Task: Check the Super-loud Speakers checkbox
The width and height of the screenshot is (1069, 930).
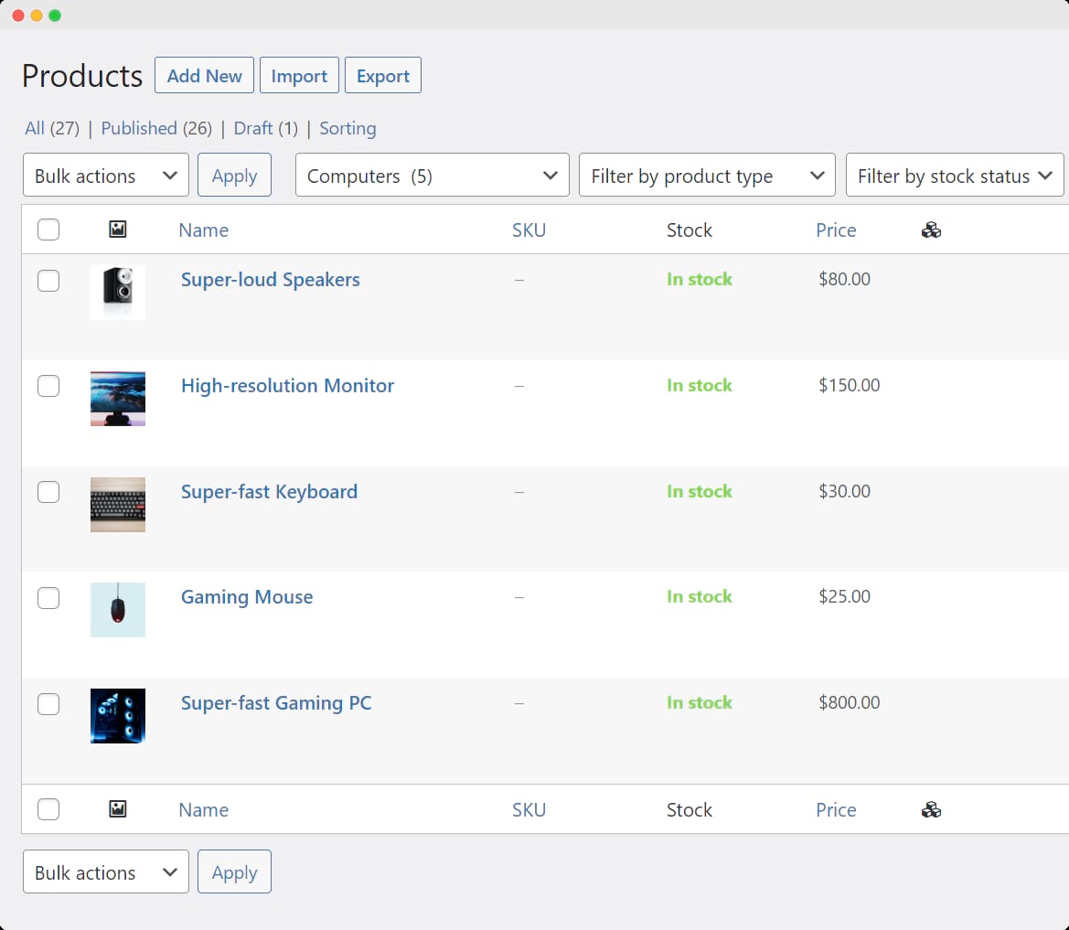Action: [48, 281]
